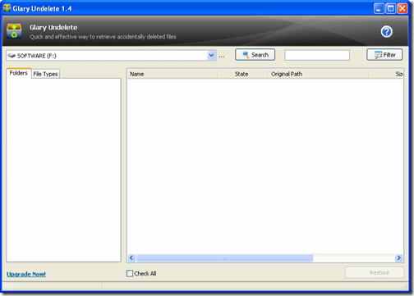
Task: Click the horizontal scrollbar left arrow
Action: click(x=131, y=257)
